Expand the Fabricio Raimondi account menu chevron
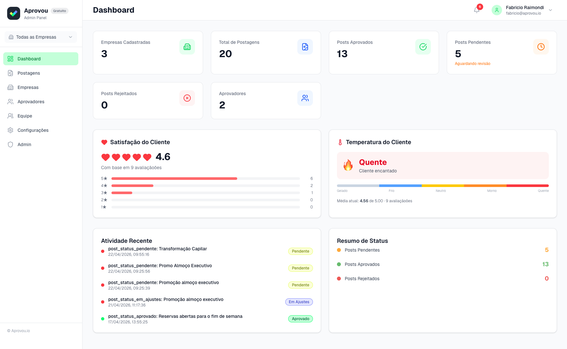This screenshot has width=567, height=349. 550,10
